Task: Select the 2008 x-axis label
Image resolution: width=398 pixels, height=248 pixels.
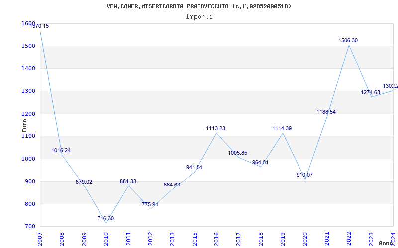Action: click(62, 239)
